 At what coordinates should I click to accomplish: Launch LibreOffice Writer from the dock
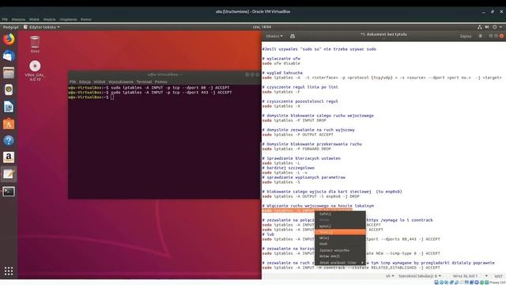click(x=9, y=107)
